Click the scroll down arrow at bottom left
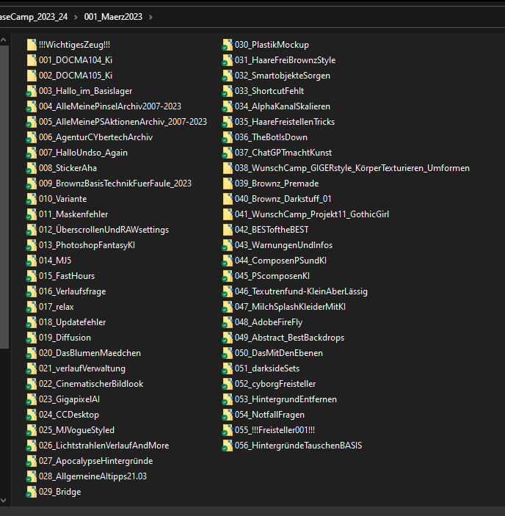Viewport: 505px width, 516px height. click(x=4, y=501)
